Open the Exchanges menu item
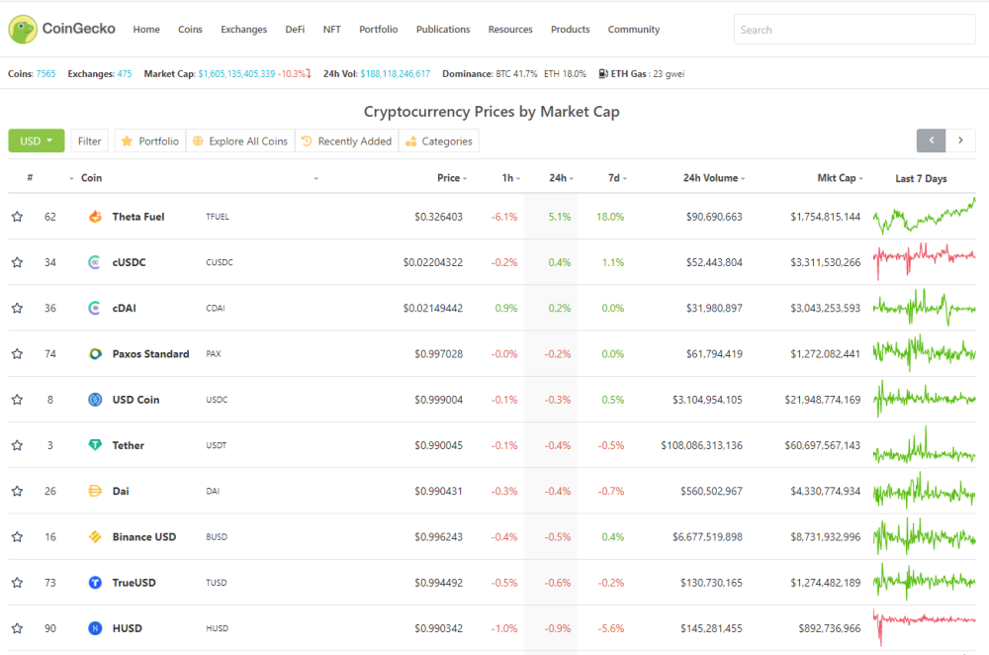The width and height of the screenshot is (989, 655). click(x=243, y=29)
